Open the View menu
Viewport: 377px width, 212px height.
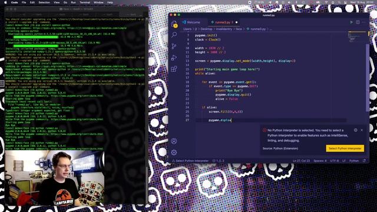pos(57,2)
